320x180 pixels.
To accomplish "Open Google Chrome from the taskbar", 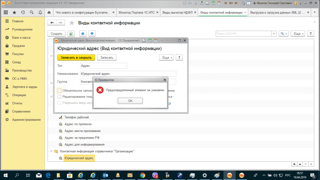I will coord(142,175).
